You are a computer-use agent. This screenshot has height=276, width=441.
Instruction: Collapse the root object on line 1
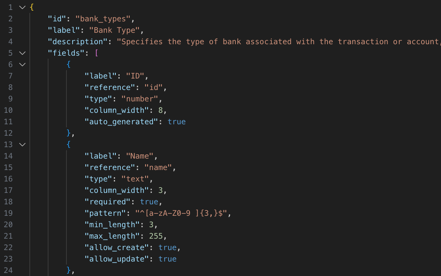point(23,7)
